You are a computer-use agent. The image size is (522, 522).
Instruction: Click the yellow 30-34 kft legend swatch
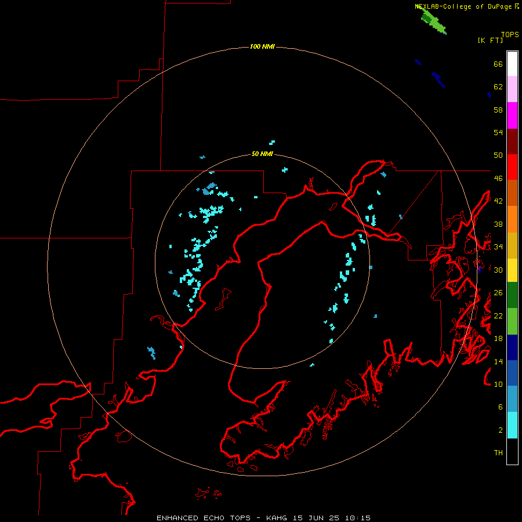coord(512,270)
